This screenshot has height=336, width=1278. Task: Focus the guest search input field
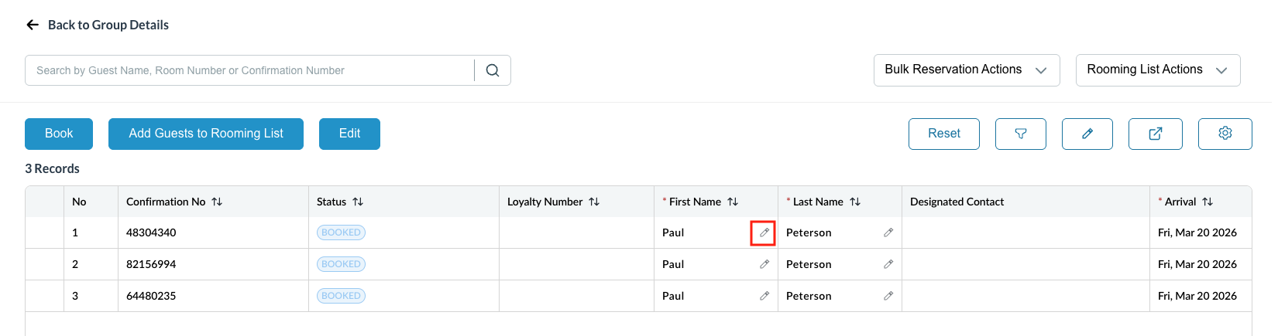click(x=249, y=70)
